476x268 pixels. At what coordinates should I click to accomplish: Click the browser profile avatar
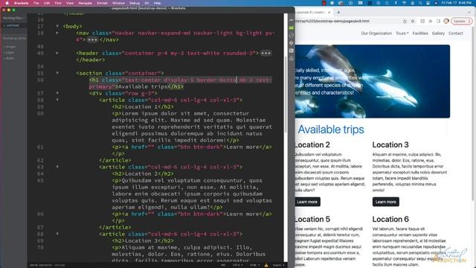446,22
